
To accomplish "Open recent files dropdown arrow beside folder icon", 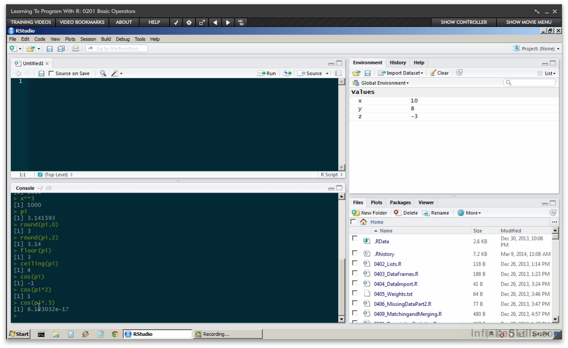I will 39,49.
